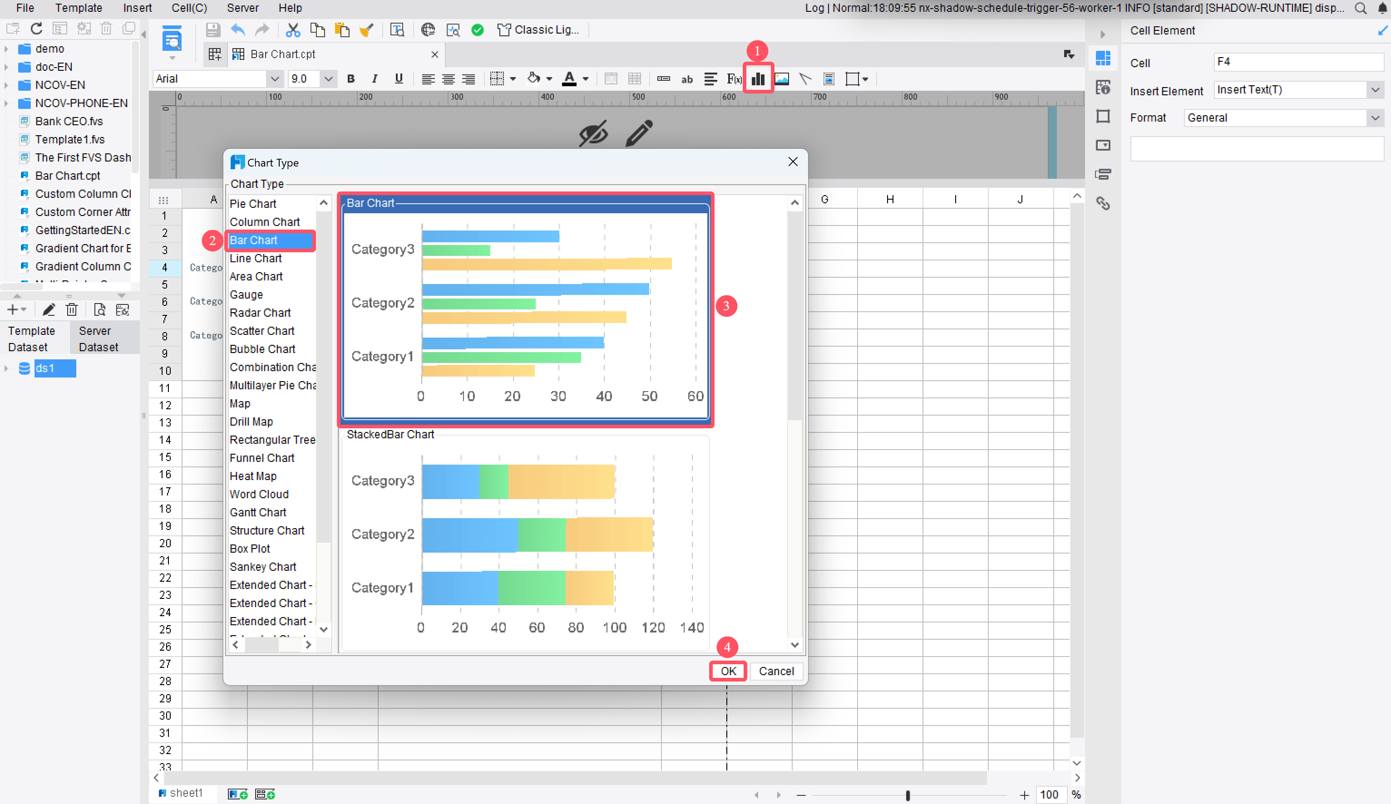This screenshot has width=1391, height=804.
Task: Toggle Italic formatting button
Action: [375, 79]
